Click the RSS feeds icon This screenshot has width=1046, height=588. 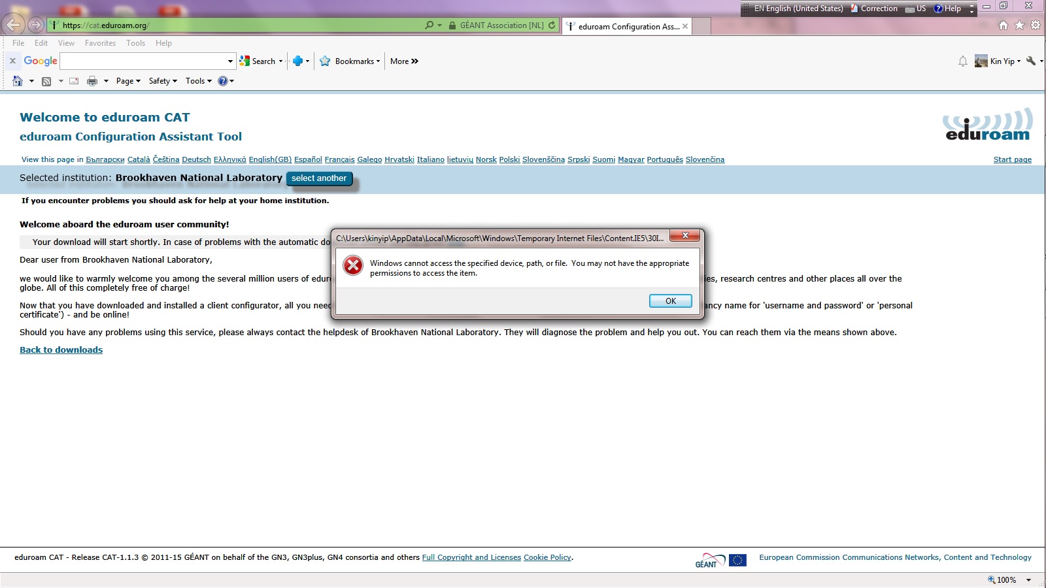pos(46,81)
